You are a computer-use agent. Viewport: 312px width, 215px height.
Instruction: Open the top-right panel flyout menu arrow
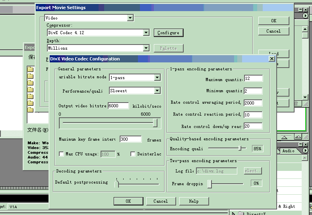(x=305, y=15)
